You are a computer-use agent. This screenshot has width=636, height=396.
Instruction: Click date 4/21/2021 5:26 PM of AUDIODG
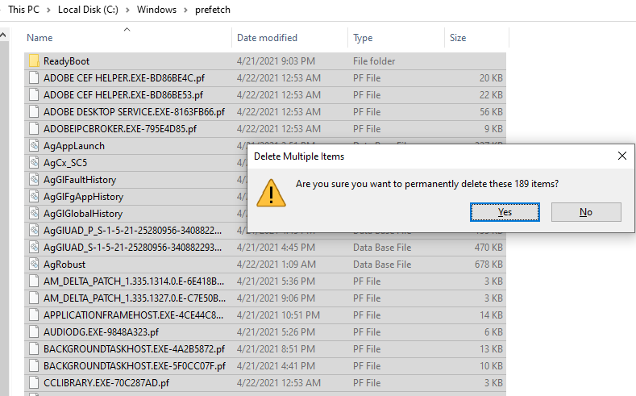(x=276, y=332)
